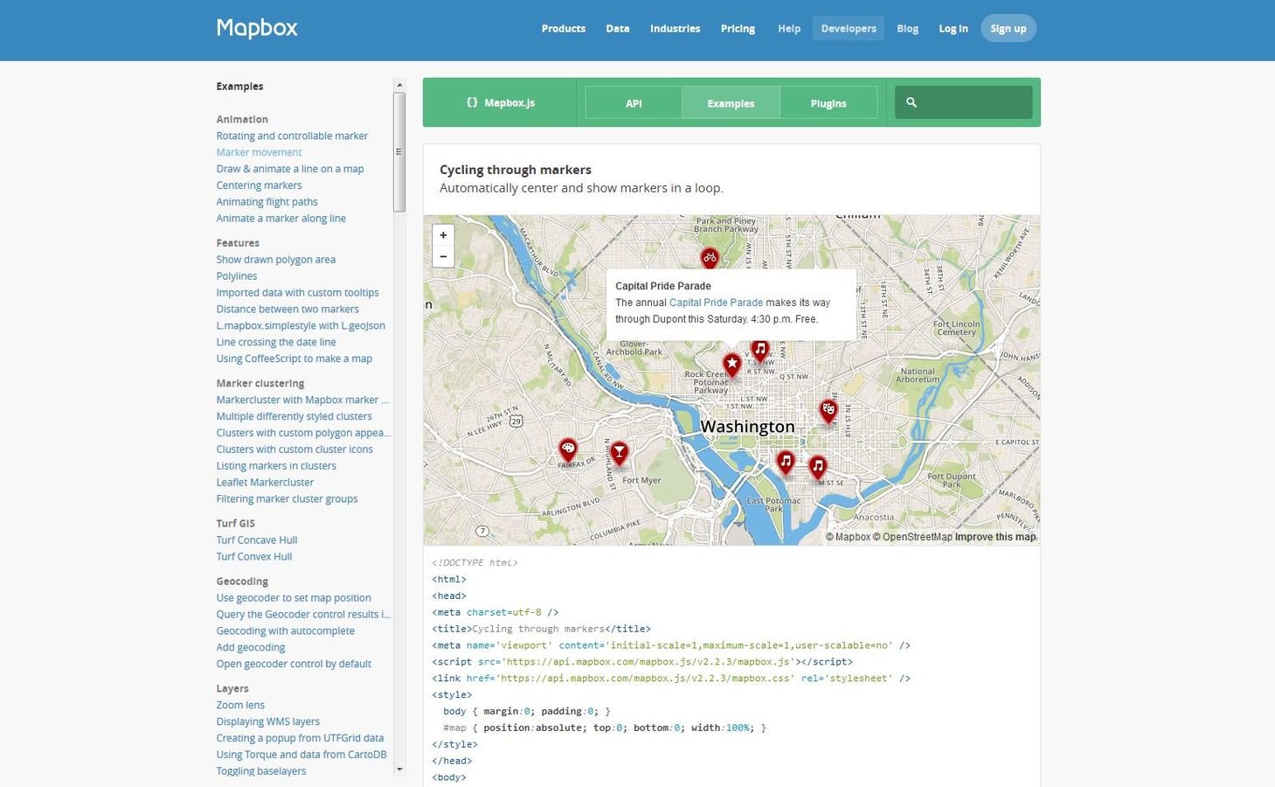This screenshot has height=787, width=1275.
Task: Go to the Mapbox logo home link
Action: coord(257,28)
